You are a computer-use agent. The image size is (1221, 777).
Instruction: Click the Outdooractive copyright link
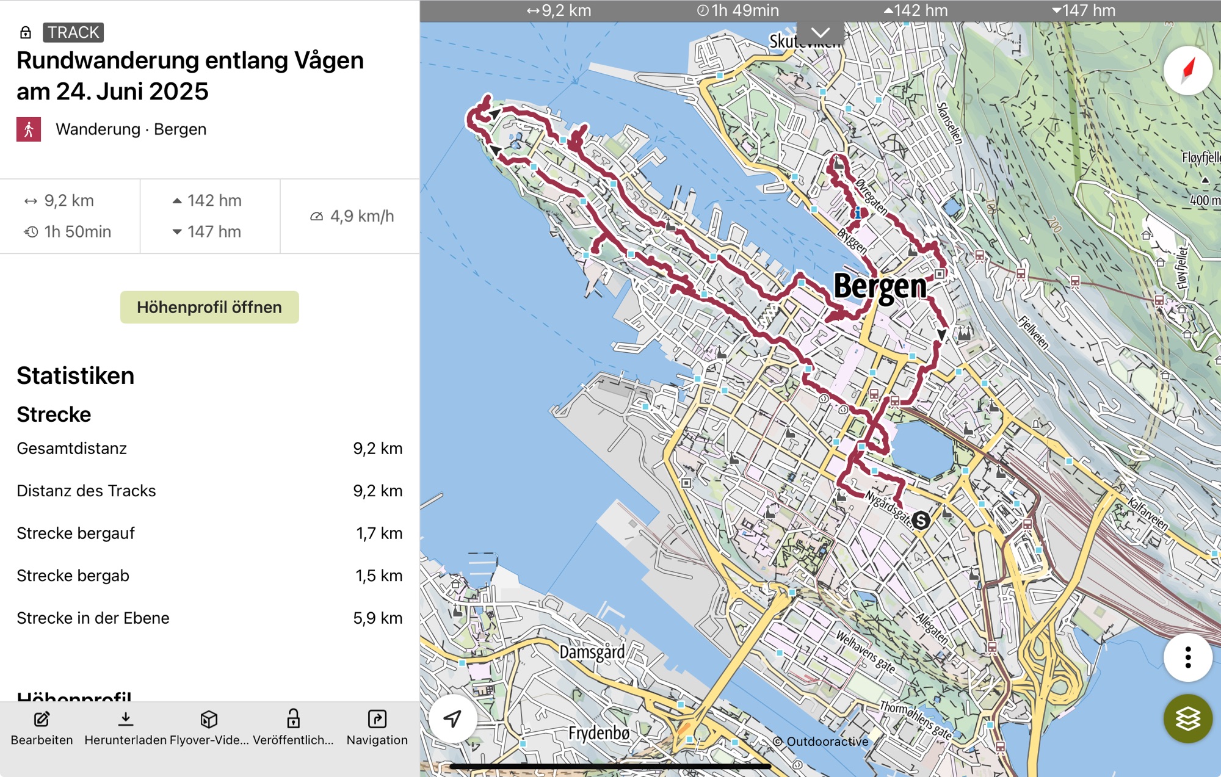coord(821,741)
